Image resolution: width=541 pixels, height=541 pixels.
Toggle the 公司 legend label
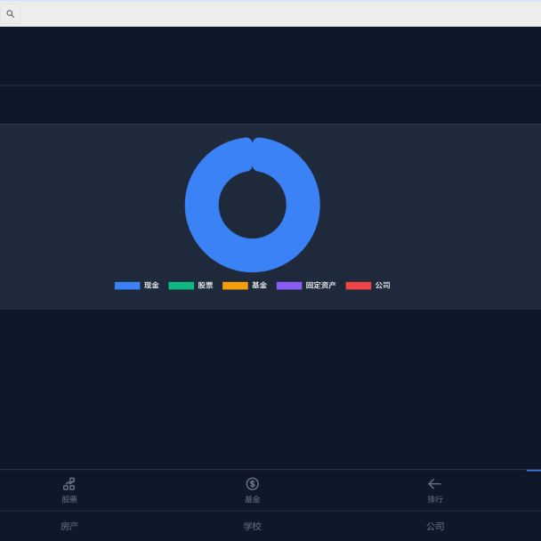click(x=383, y=286)
